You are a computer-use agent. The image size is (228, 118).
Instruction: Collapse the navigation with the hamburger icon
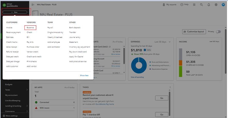(x=33, y=5)
